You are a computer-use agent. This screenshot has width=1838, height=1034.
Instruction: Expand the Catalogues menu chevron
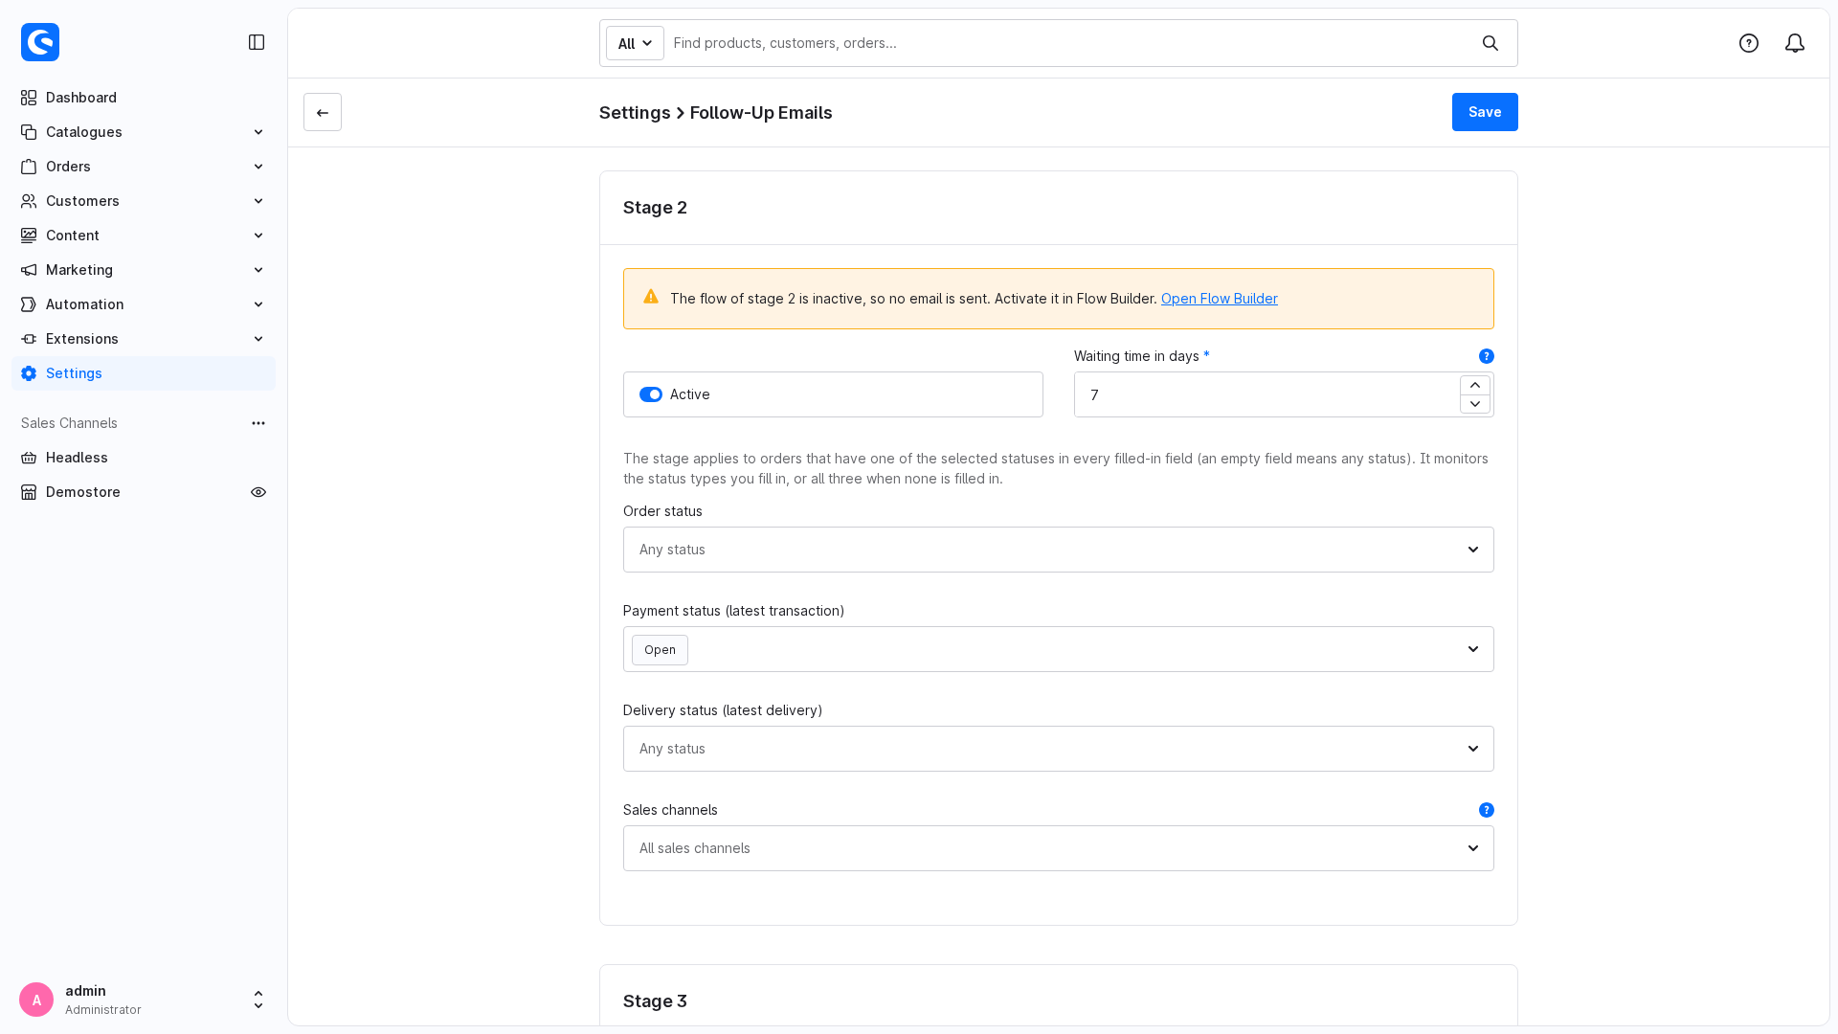click(258, 132)
